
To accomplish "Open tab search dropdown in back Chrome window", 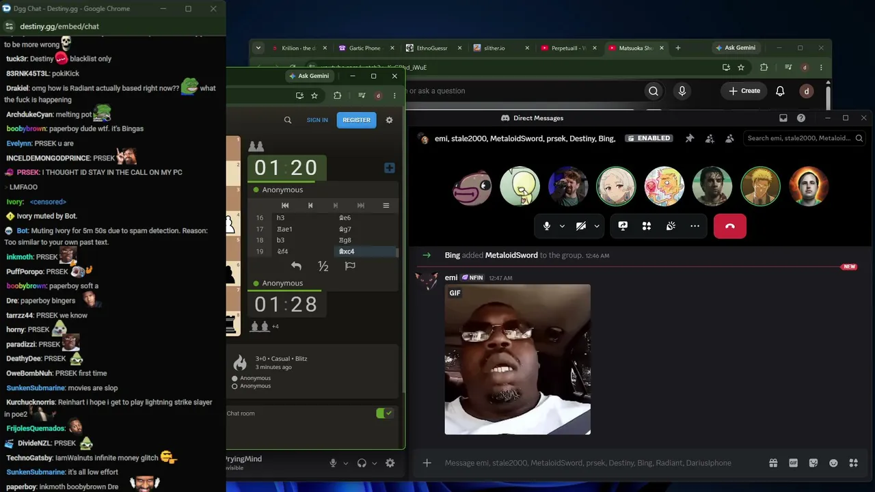I will click(258, 48).
